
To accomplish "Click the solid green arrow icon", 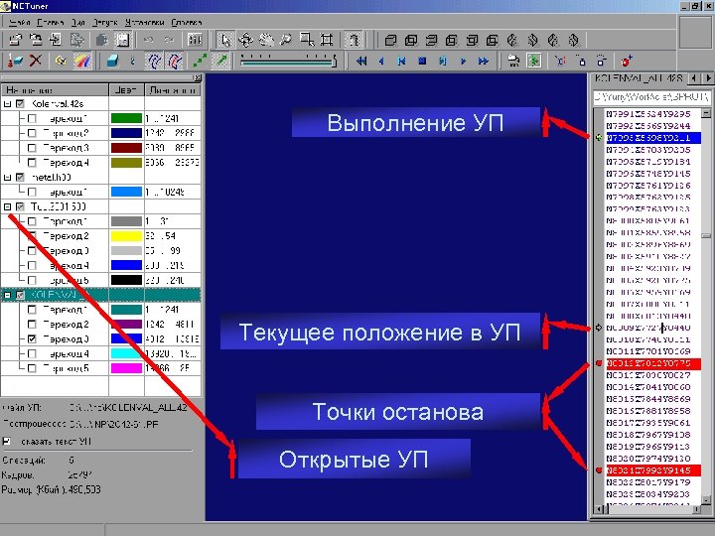I will pyautogui.click(x=221, y=61).
